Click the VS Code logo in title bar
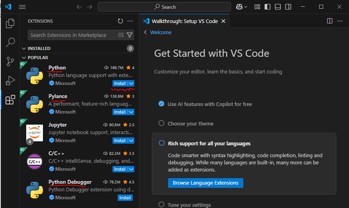 coord(8,7)
